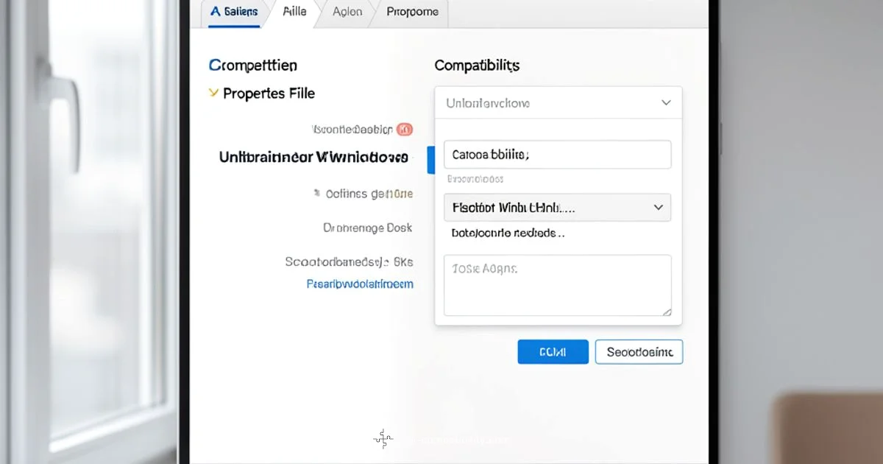Click the blue confirm button at the bottom
883x464 pixels.
(x=553, y=351)
